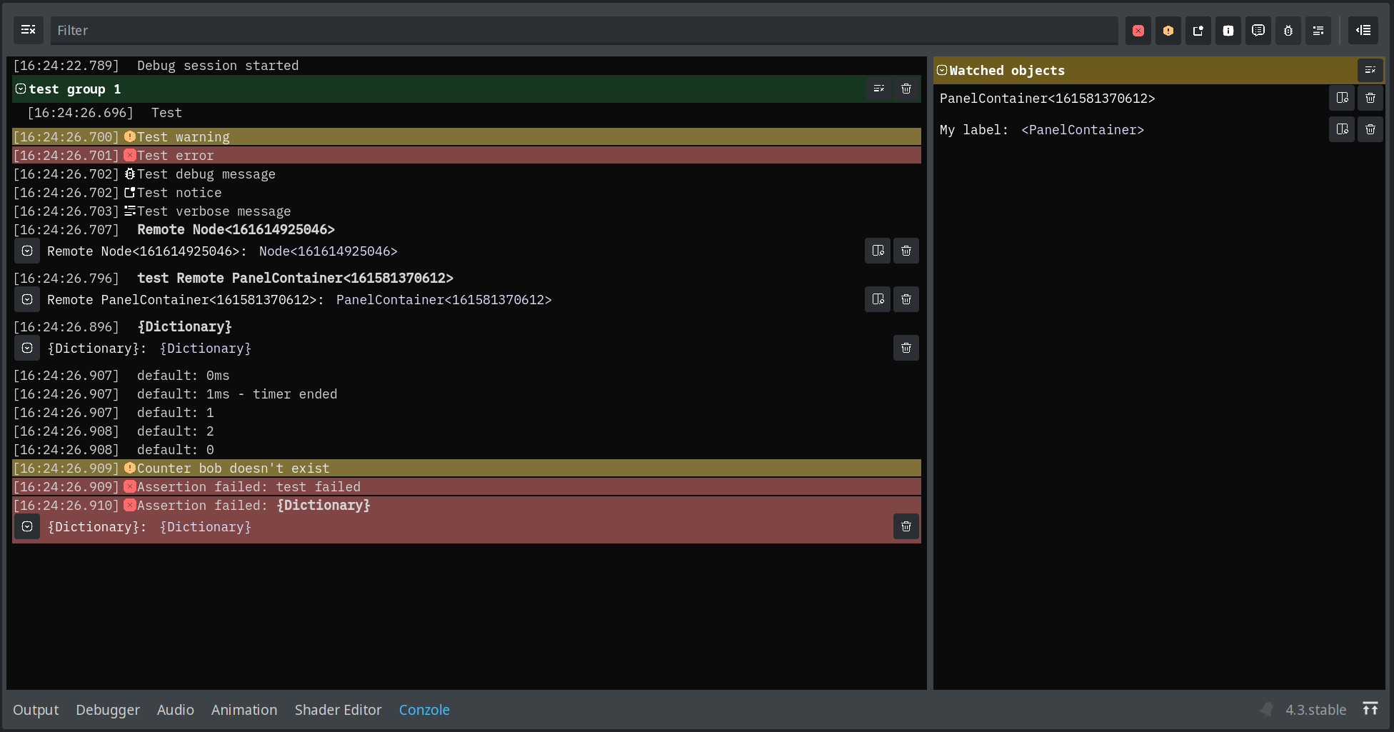The height and width of the screenshot is (732, 1394).
Task: Click the 'Debug session started' line
Action: click(466, 65)
